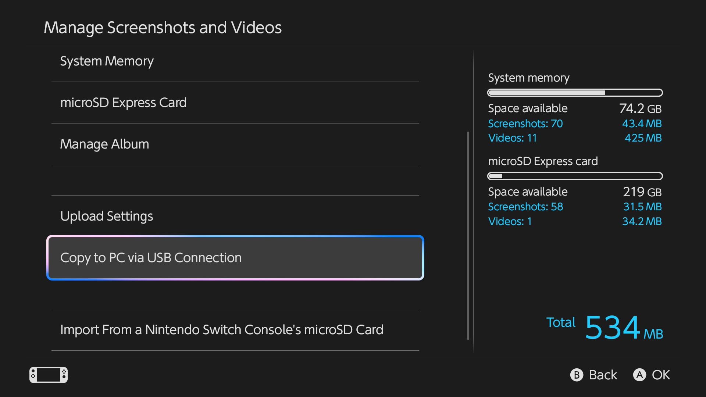The image size is (706, 397).
Task: Select microSD Express Card option
Action: (123, 103)
